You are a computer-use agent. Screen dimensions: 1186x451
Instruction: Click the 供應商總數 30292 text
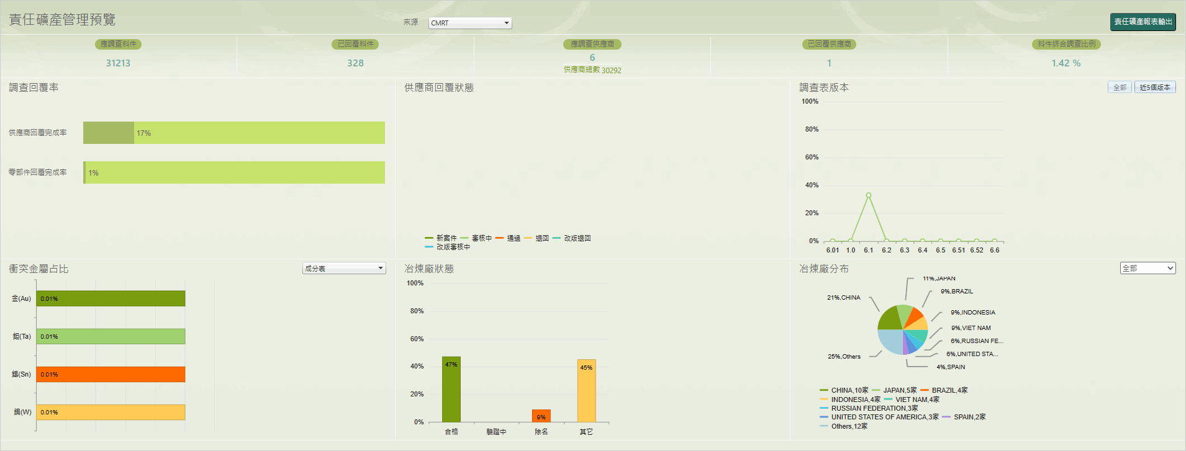(x=592, y=70)
